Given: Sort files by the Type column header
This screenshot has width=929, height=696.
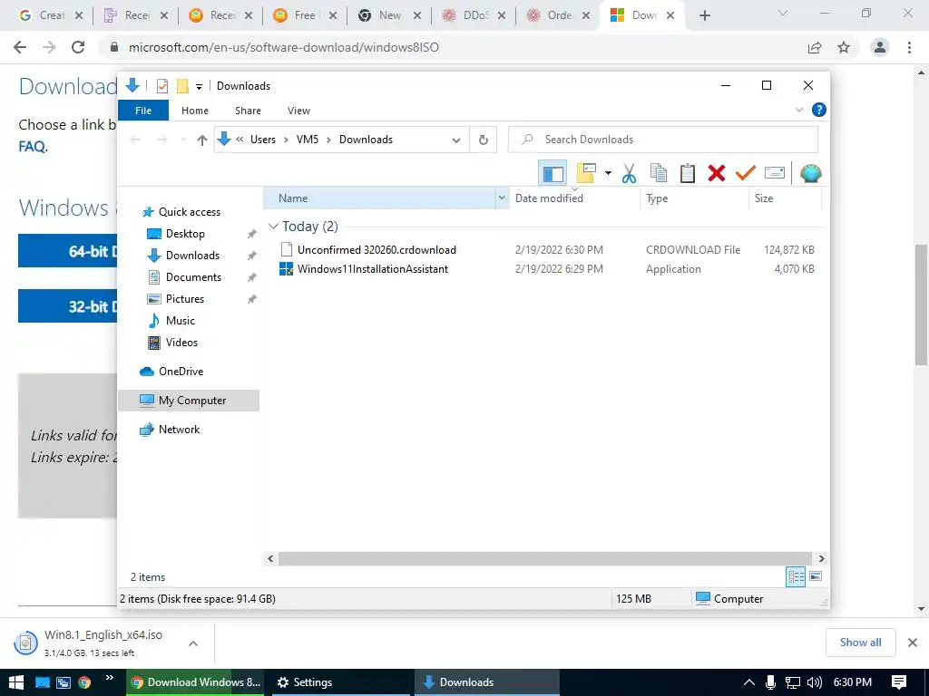Looking at the screenshot, I should (x=694, y=198).
